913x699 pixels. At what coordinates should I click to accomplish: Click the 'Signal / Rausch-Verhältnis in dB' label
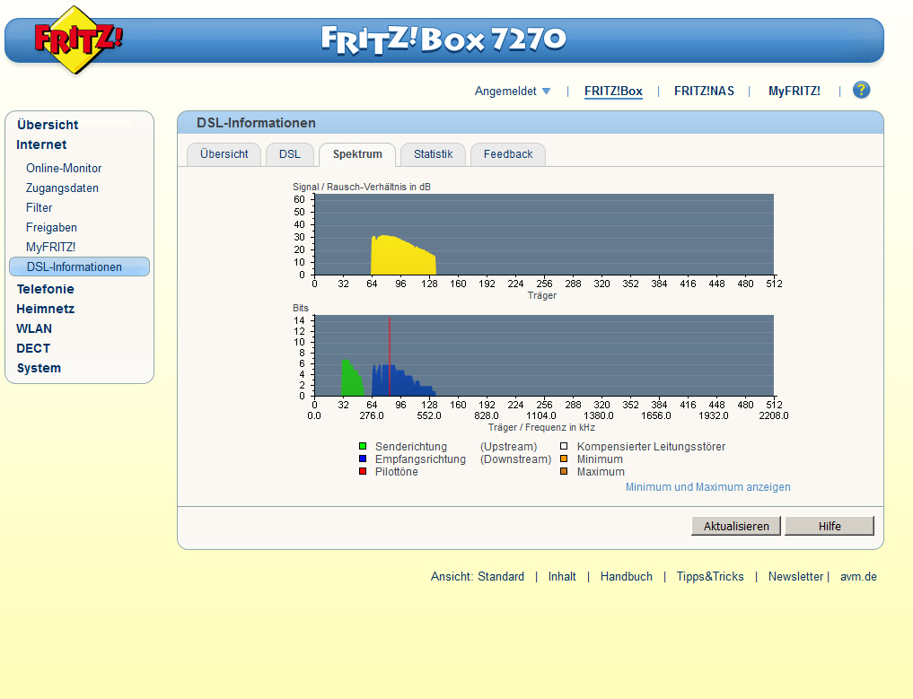click(362, 187)
